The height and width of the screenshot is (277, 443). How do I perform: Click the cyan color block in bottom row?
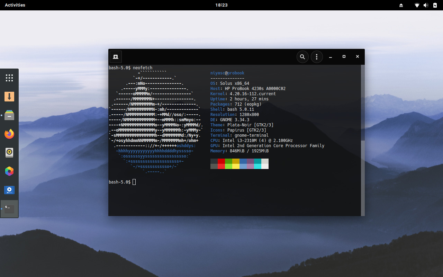pos(257,166)
